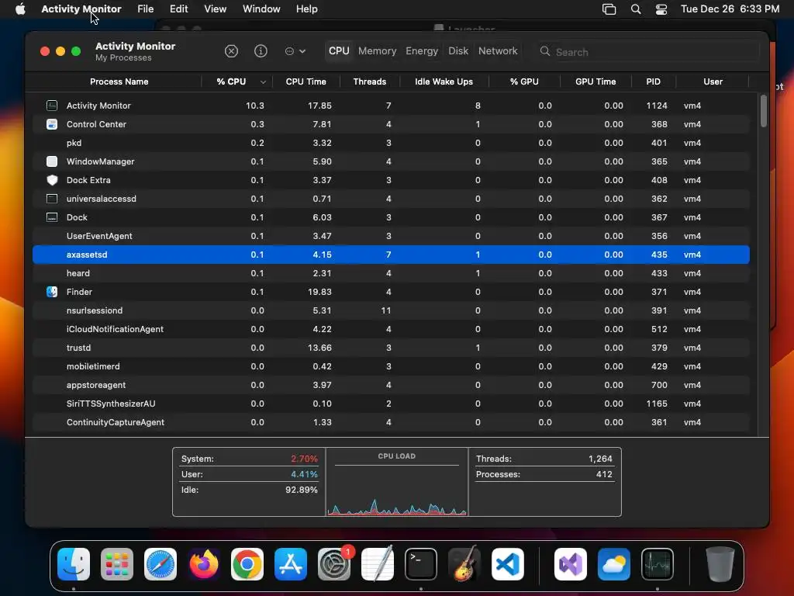
Task: Switch to the Network tab
Action: click(x=498, y=50)
